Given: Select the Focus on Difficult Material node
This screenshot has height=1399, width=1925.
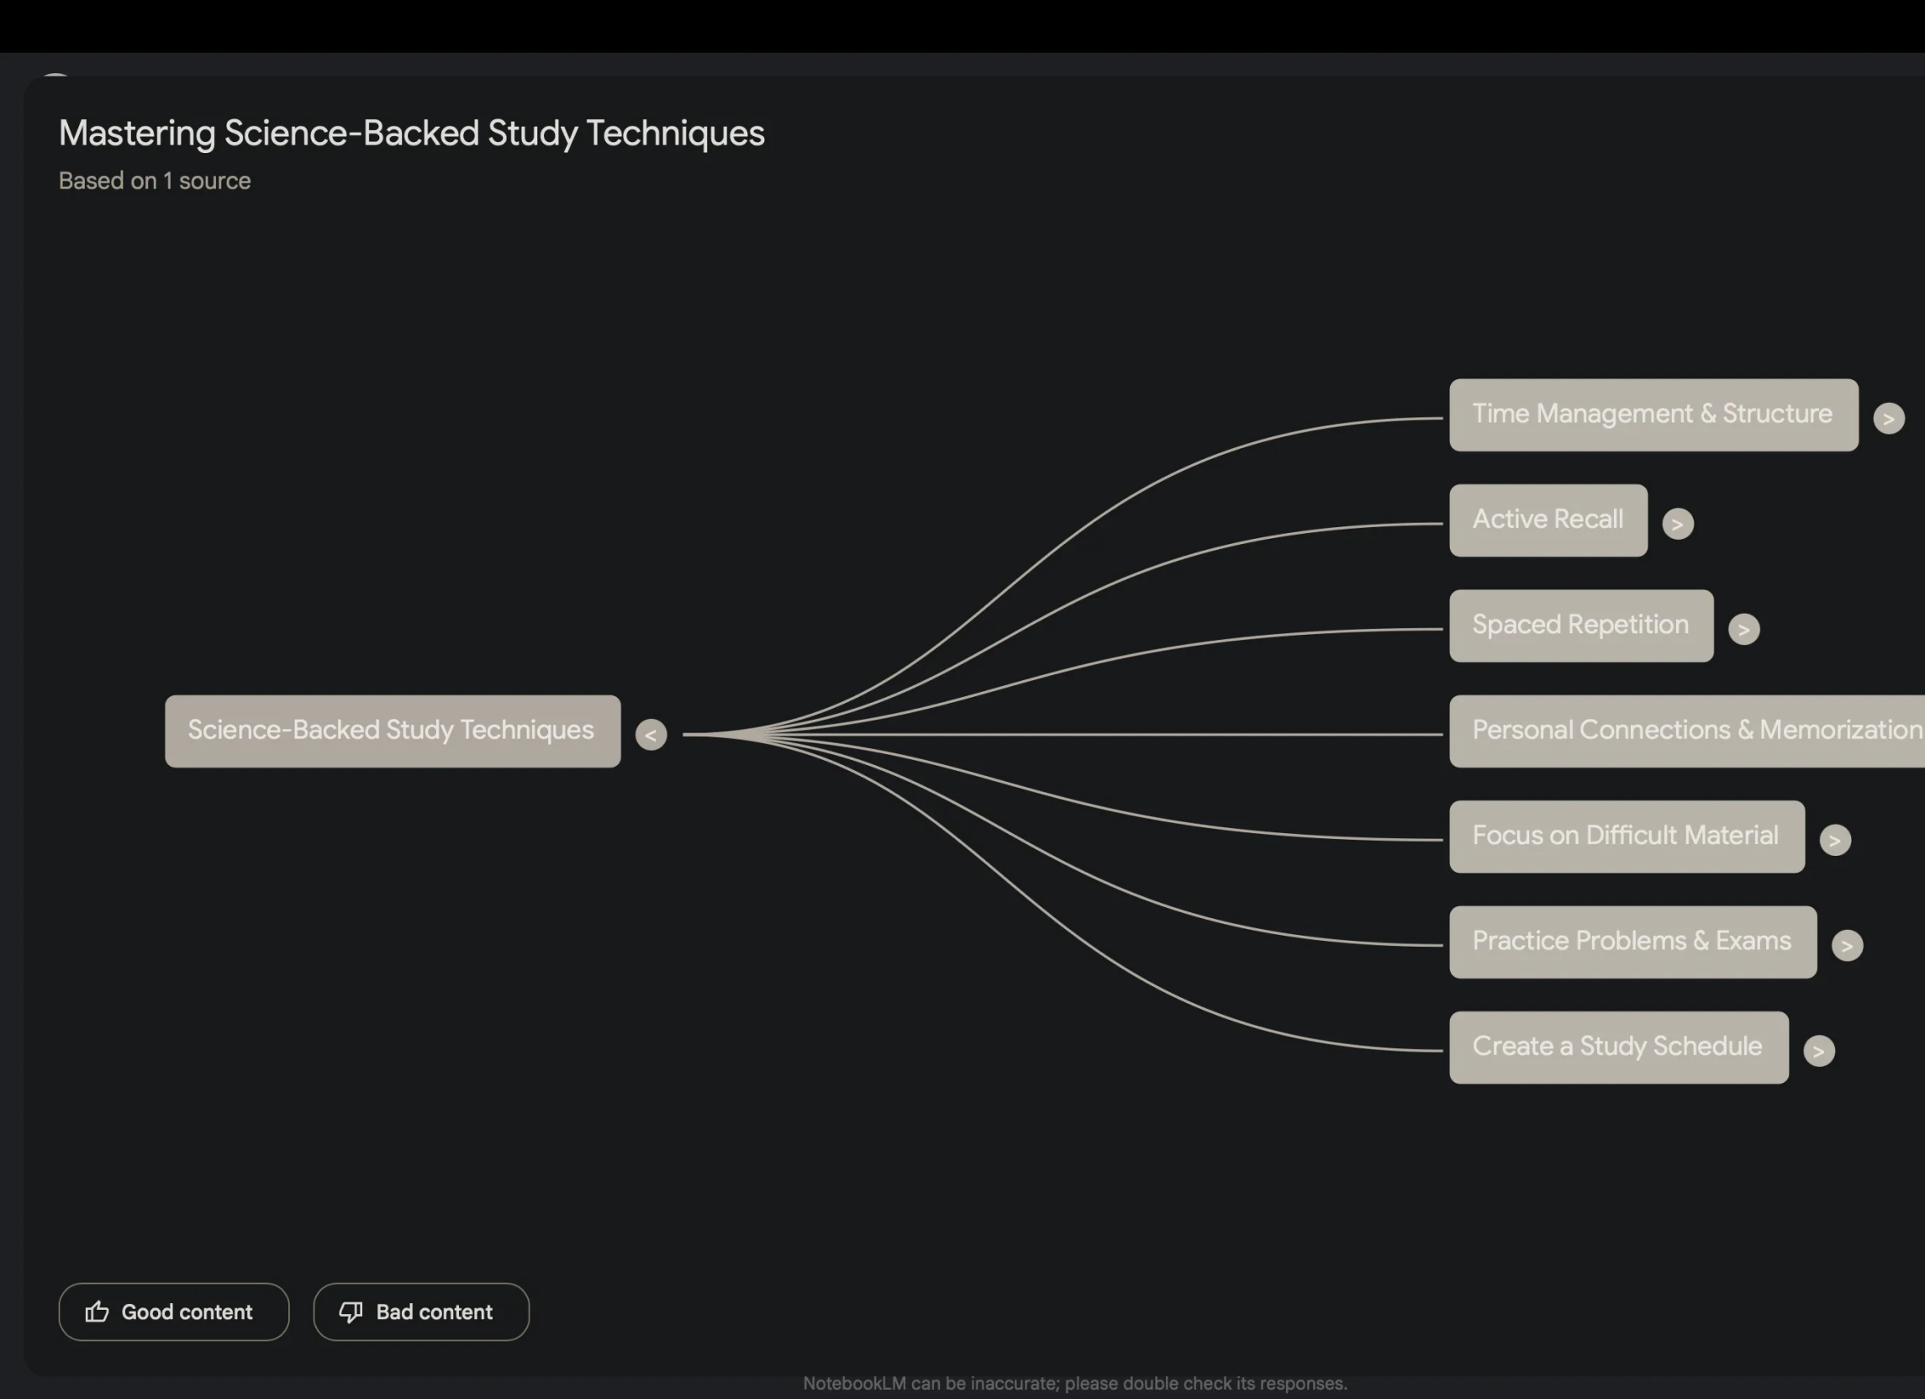Looking at the screenshot, I should [1626, 837].
